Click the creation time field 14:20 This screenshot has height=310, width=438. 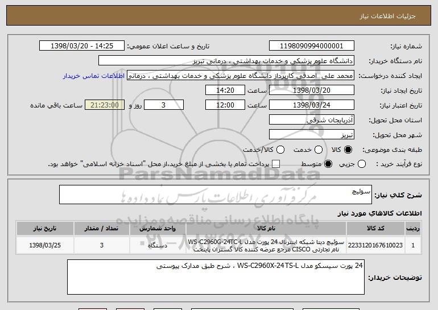225,90
